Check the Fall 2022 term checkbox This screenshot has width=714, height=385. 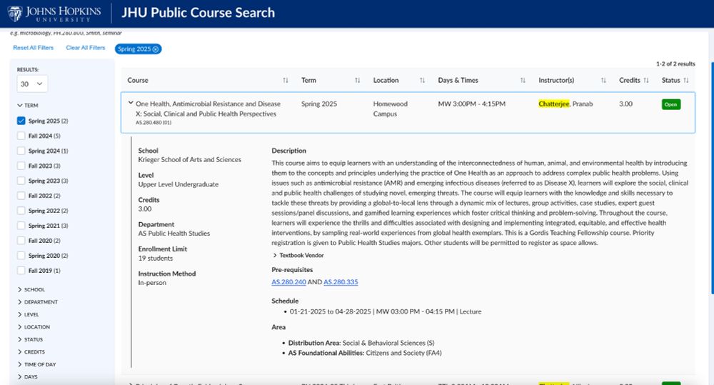[21, 196]
